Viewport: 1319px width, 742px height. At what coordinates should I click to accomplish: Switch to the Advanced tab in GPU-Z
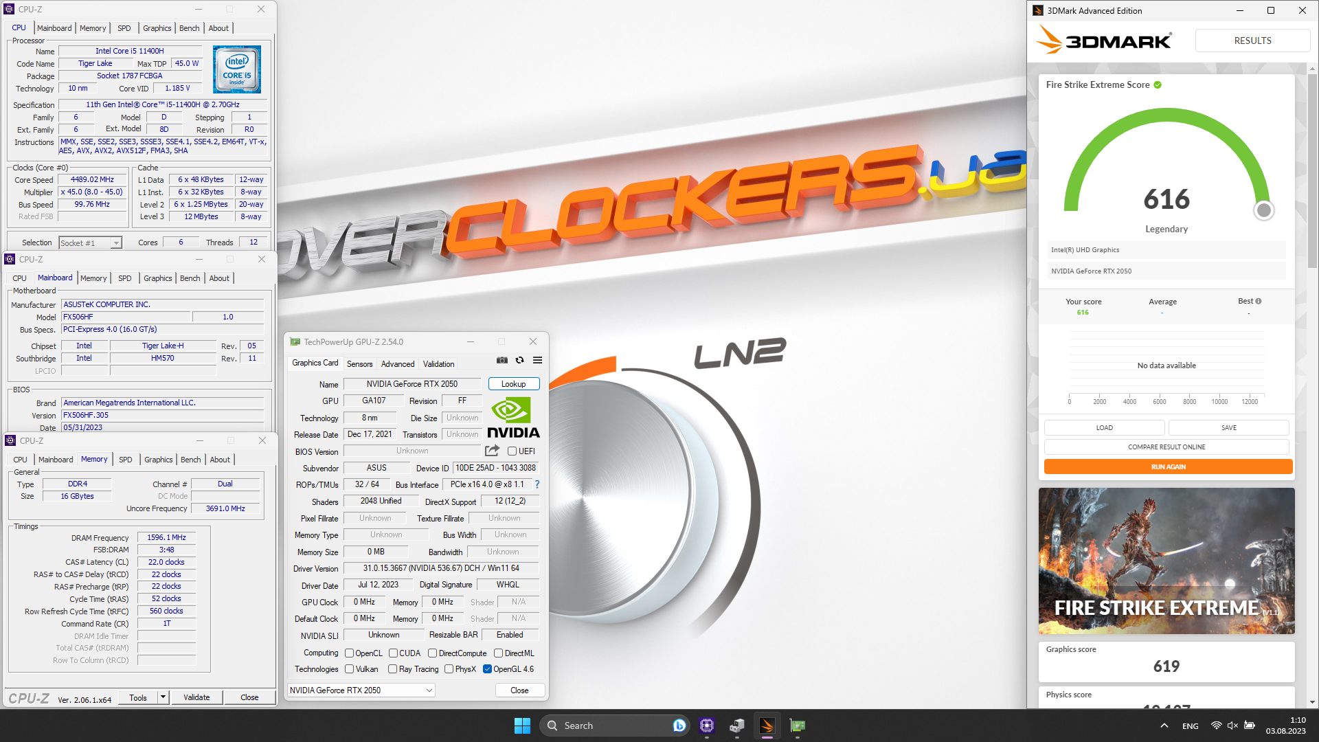tap(398, 364)
